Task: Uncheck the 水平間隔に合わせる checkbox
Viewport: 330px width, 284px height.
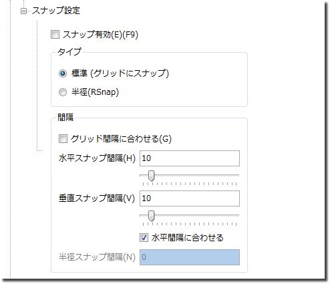Action: (144, 237)
